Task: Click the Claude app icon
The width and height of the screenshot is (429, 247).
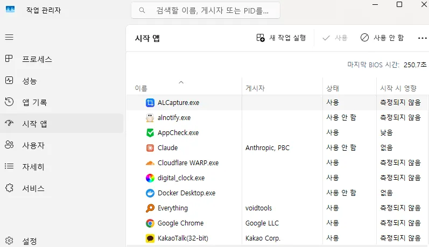Action: click(x=150, y=148)
